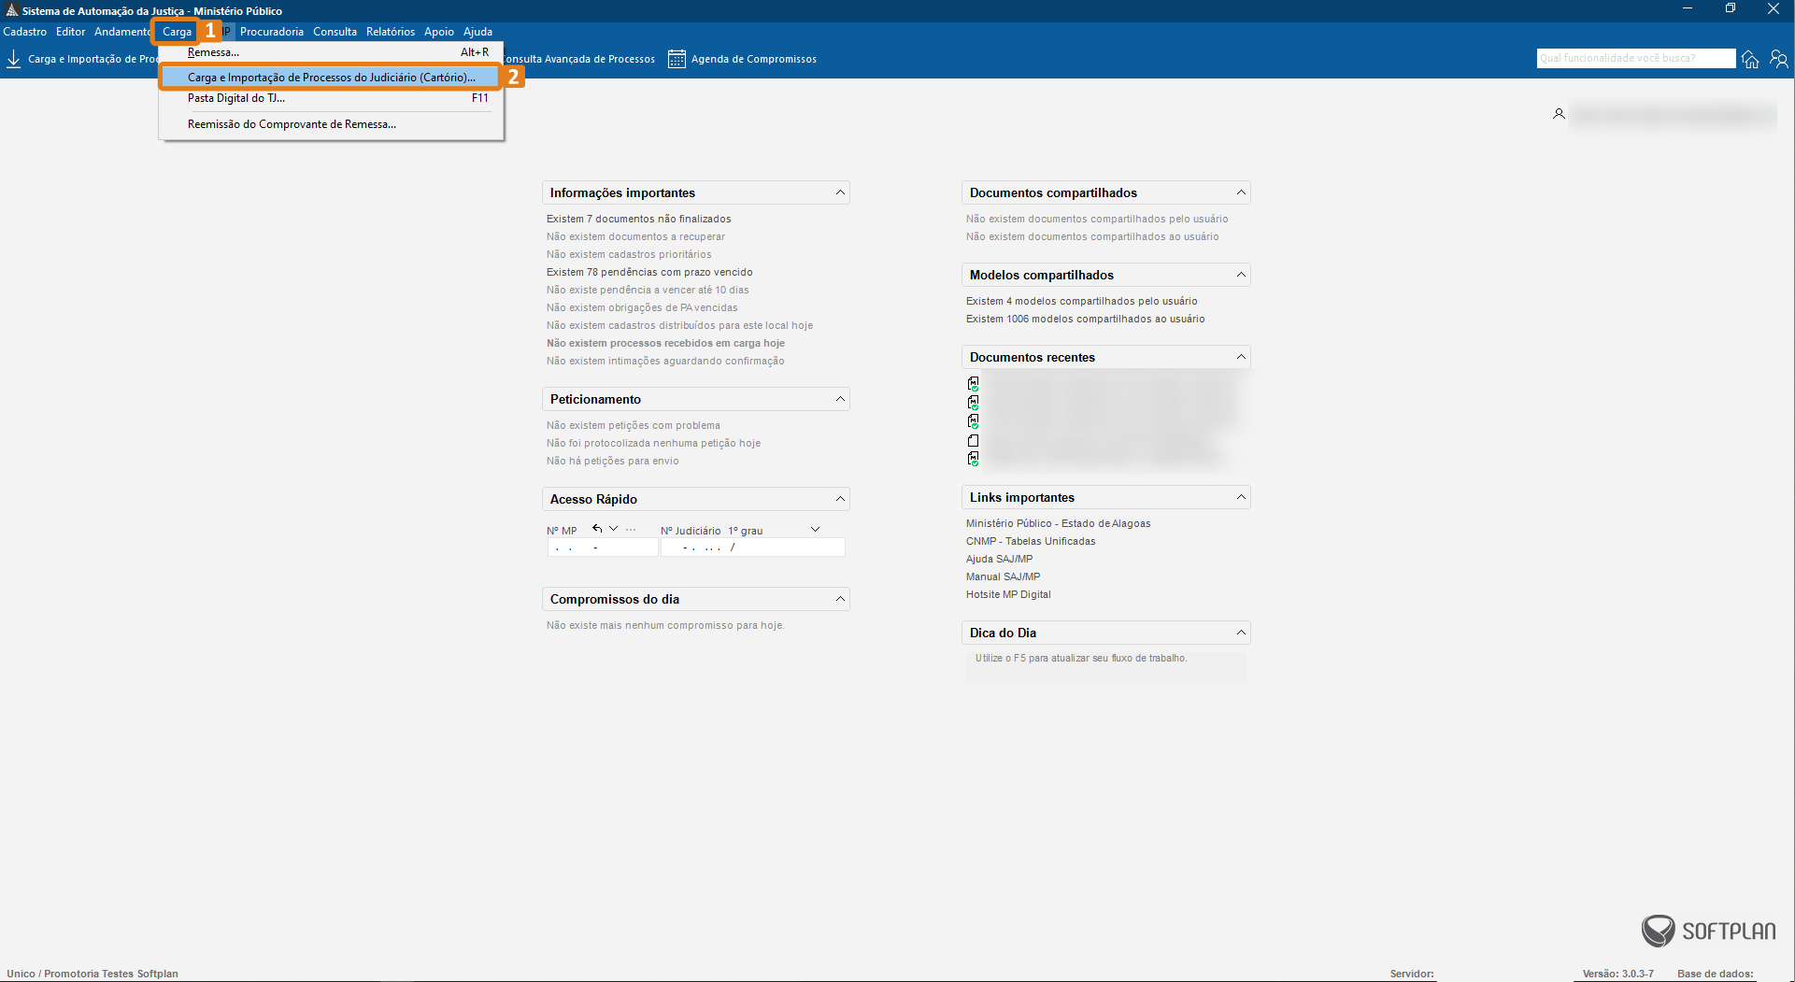Collapse the Documentos recentes panel
1795x982 pixels.
coord(1241,357)
